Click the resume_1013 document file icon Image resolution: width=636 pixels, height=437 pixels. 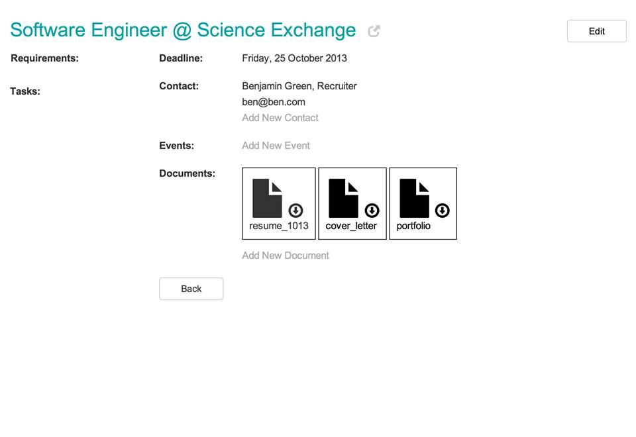pyautogui.click(x=267, y=198)
